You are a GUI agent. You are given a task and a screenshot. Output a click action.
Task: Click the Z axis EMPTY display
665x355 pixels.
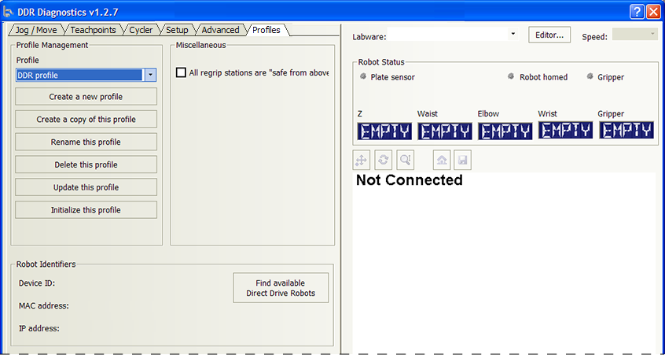[x=384, y=131]
